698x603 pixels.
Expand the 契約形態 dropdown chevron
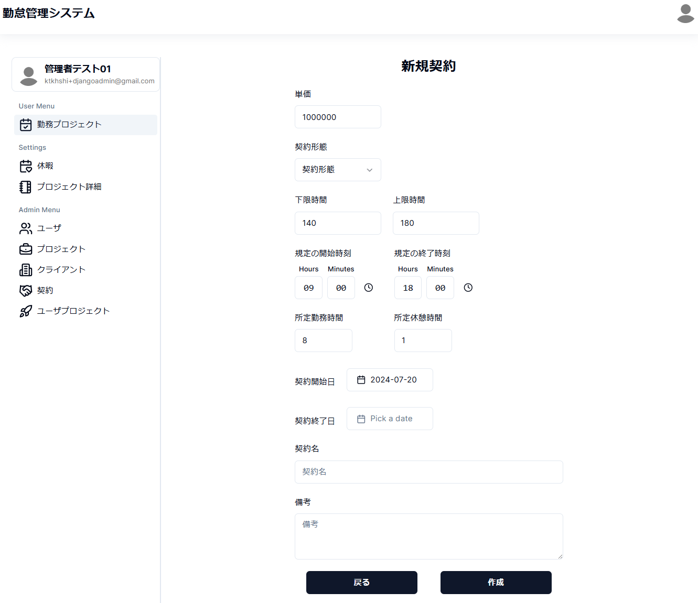pyautogui.click(x=370, y=170)
